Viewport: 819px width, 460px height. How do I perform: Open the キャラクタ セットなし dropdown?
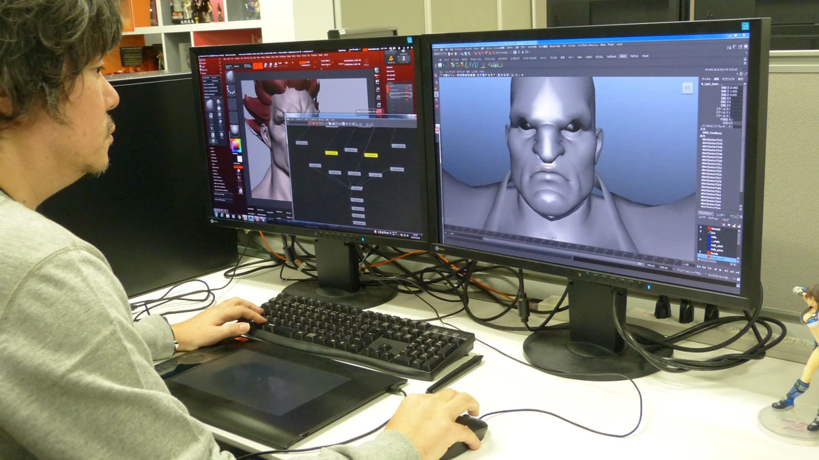(x=719, y=277)
